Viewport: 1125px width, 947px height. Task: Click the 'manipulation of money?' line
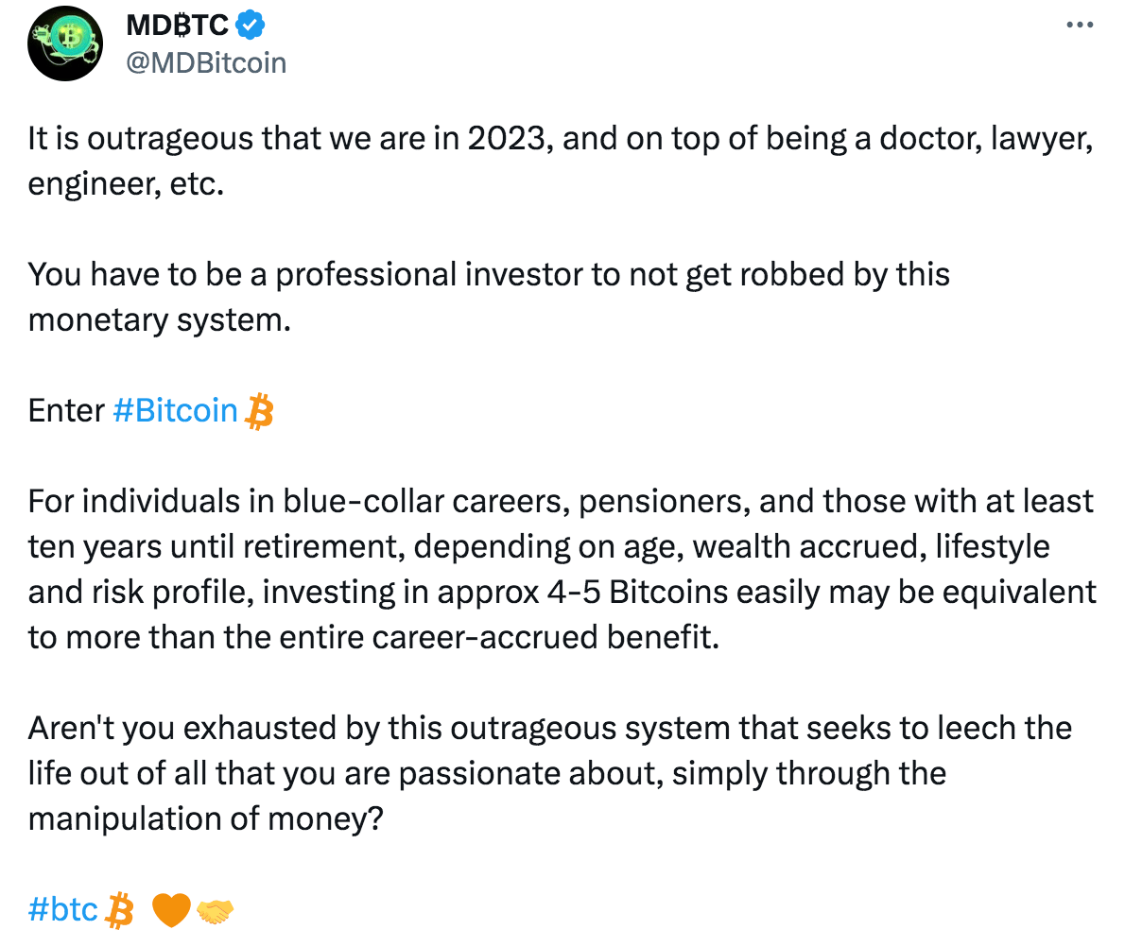205,818
